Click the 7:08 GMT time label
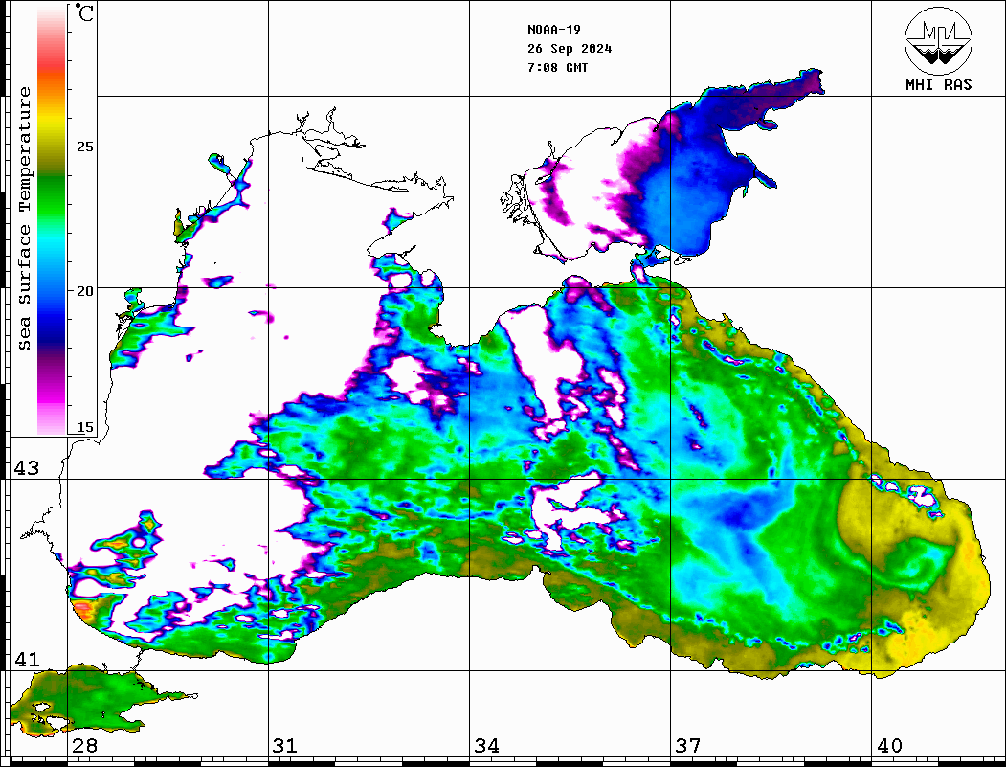 coord(557,67)
